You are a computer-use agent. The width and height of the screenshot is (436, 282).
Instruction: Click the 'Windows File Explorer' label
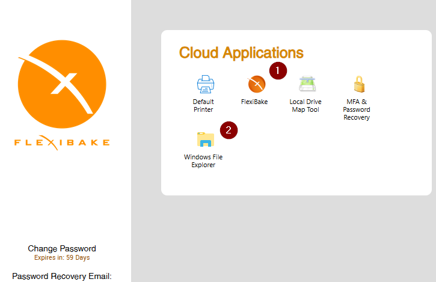203,161
